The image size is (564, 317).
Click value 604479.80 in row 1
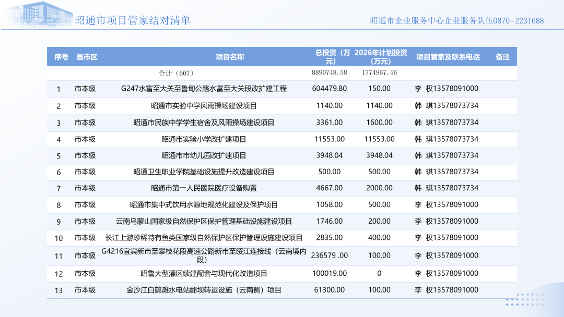tap(330, 88)
